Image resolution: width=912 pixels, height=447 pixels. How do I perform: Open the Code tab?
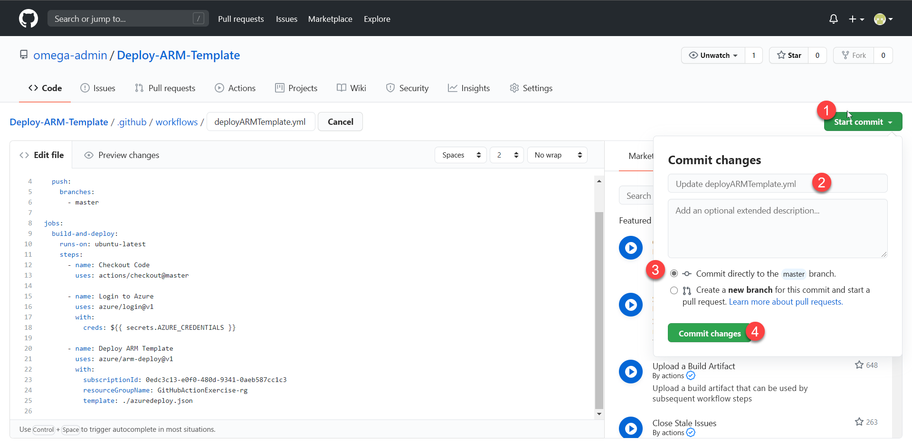pos(45,88)
